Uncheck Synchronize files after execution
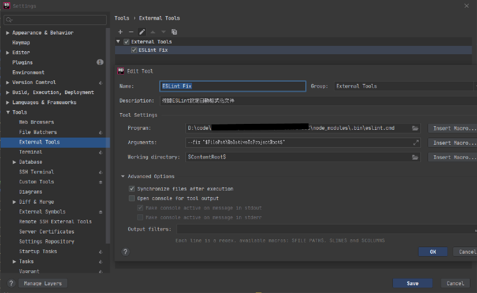 (x=132, y=189)
